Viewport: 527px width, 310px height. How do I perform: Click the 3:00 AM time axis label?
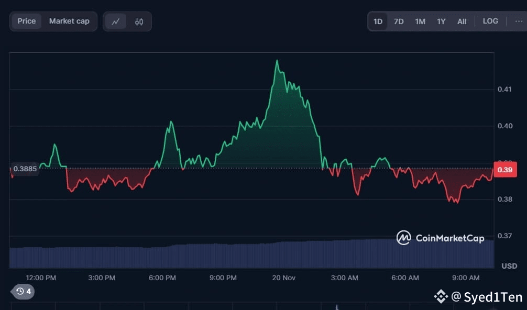345,278
